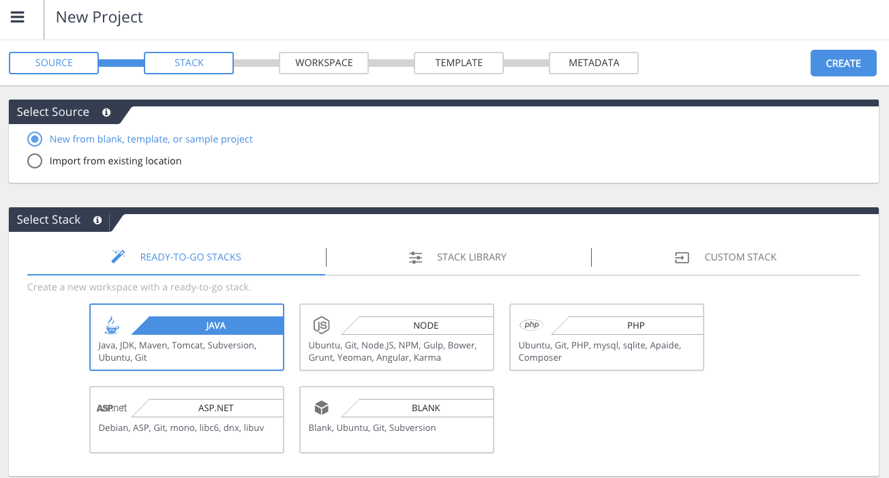Screen dimensions: 889x478
Task: Click the Custom Stack import icon
Action: coord(682,257)
